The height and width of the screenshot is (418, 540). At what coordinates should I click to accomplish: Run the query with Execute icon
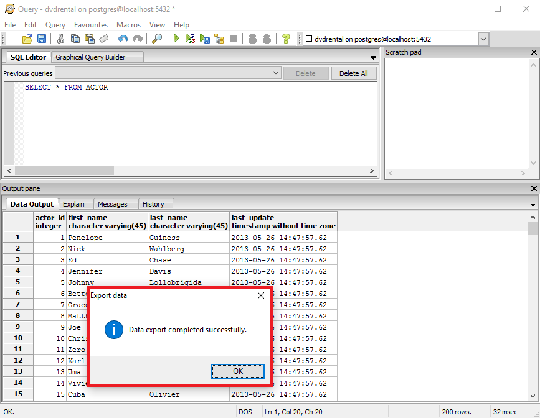[176, 39]
